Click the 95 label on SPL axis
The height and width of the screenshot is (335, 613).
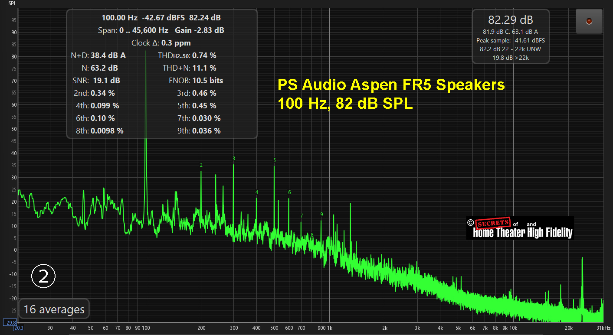click(14, 20)
